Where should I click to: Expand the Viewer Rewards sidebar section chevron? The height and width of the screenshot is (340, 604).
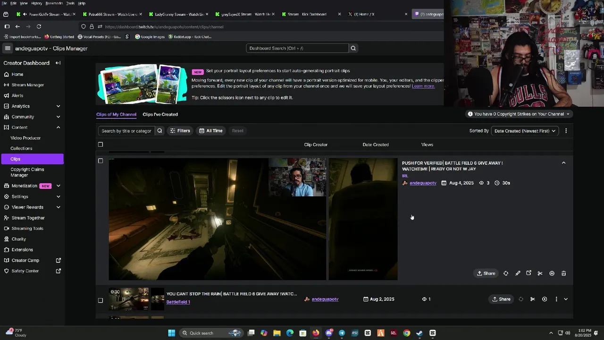point(58,207)
